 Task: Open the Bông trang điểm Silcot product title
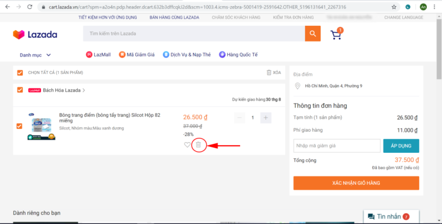(x=109, y=118)
